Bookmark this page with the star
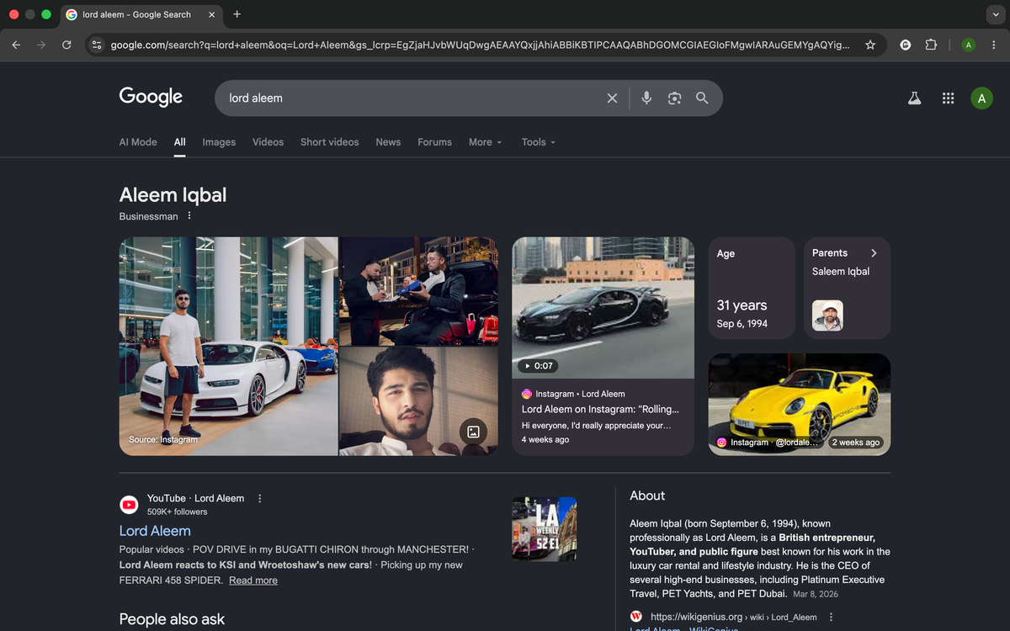The image size is (1010, 631). (x=870, y=45)
